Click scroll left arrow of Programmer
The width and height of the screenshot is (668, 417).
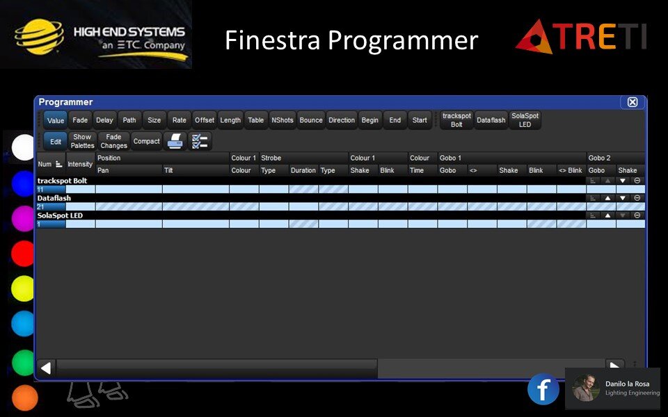click(x=46, y=368)
